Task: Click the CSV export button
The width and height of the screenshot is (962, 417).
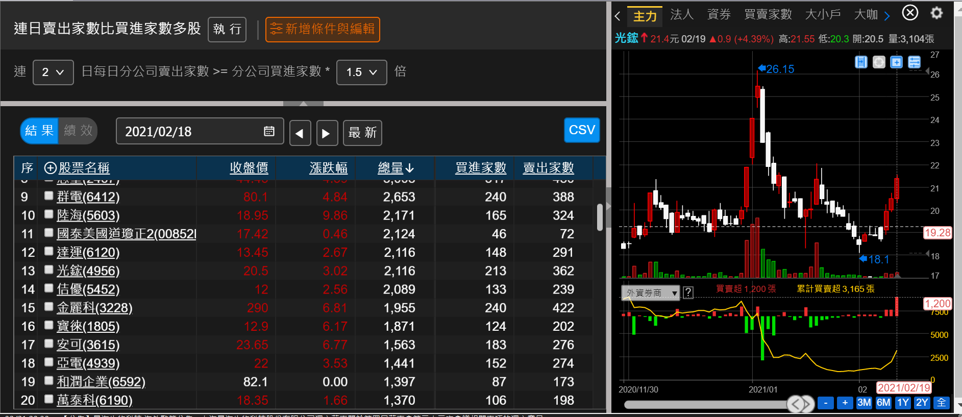Action: pyautogui.click(x=581, y=130)
